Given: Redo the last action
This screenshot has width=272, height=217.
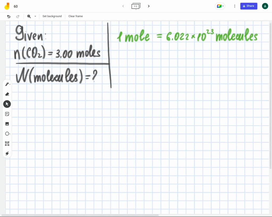Looking at the screenshot, I should click(x=18, y=16).
